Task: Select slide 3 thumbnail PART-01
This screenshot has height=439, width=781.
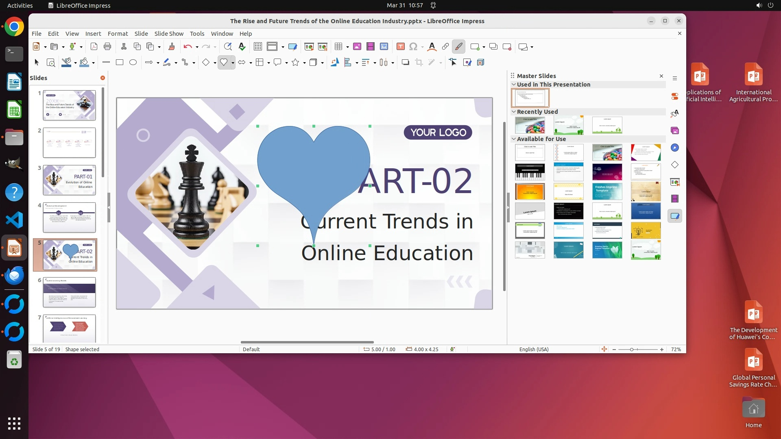Action: click(69, 180)
